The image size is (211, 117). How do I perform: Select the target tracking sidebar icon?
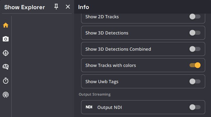coord(6,53)
